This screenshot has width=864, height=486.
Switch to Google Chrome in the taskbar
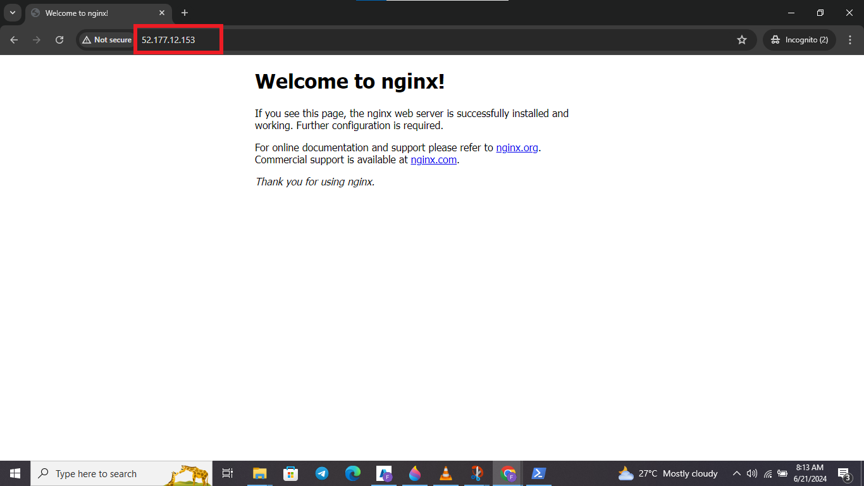(x=508, y=473)
